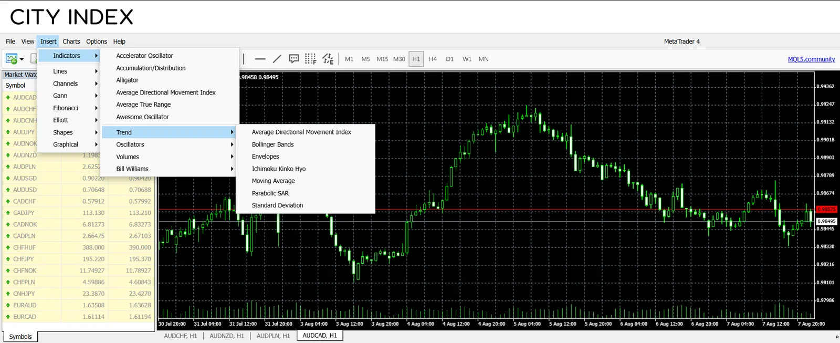Select Bollinger Bands from Trend submenu
Viewport: 840px width, 343px height.
point(306,144)
